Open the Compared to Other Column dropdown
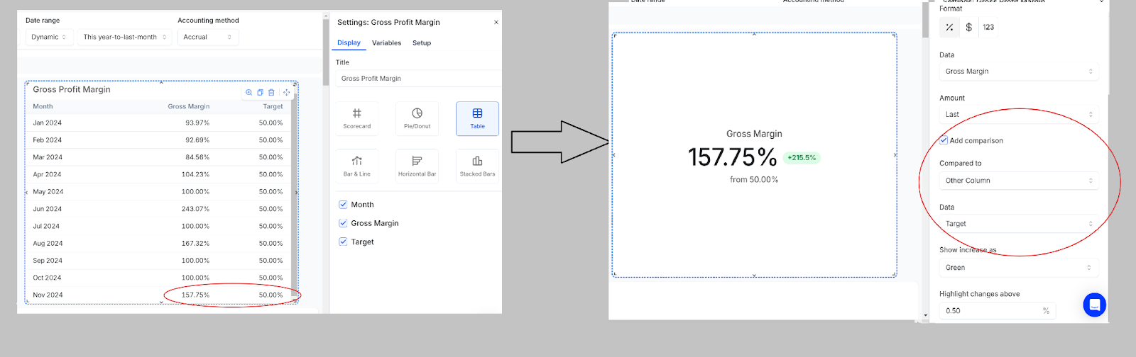This screenshot has width=1136, height=357. click(1019, 181)
